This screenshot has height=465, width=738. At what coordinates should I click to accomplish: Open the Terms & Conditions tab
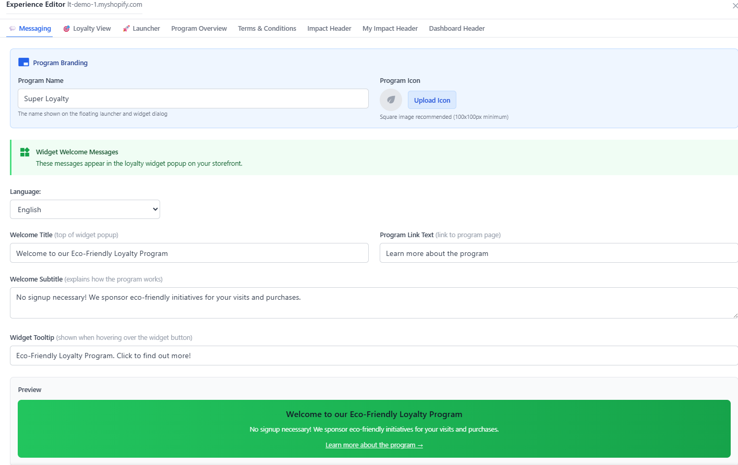(x=267, y=29)
